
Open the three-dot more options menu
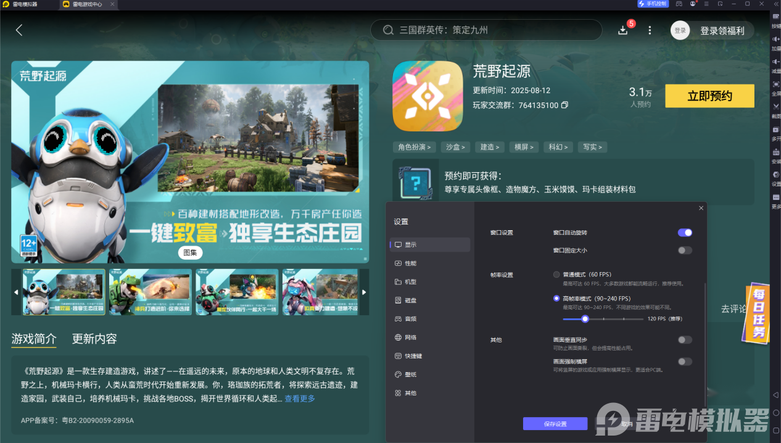coord(650,30)
